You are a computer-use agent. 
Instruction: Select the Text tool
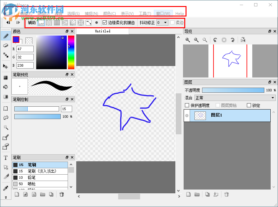(x=5, y=158)
